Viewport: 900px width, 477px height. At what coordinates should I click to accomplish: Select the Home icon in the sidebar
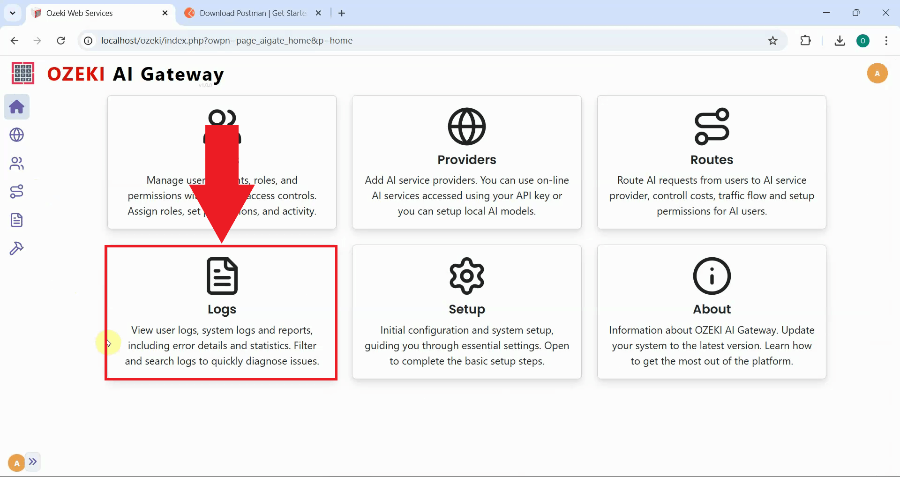click(16, 107)
